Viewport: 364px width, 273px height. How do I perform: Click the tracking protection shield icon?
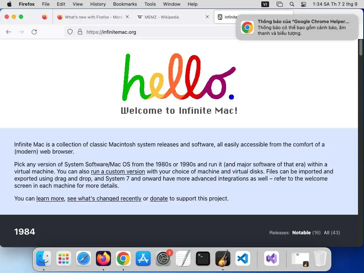pos(70,32)
